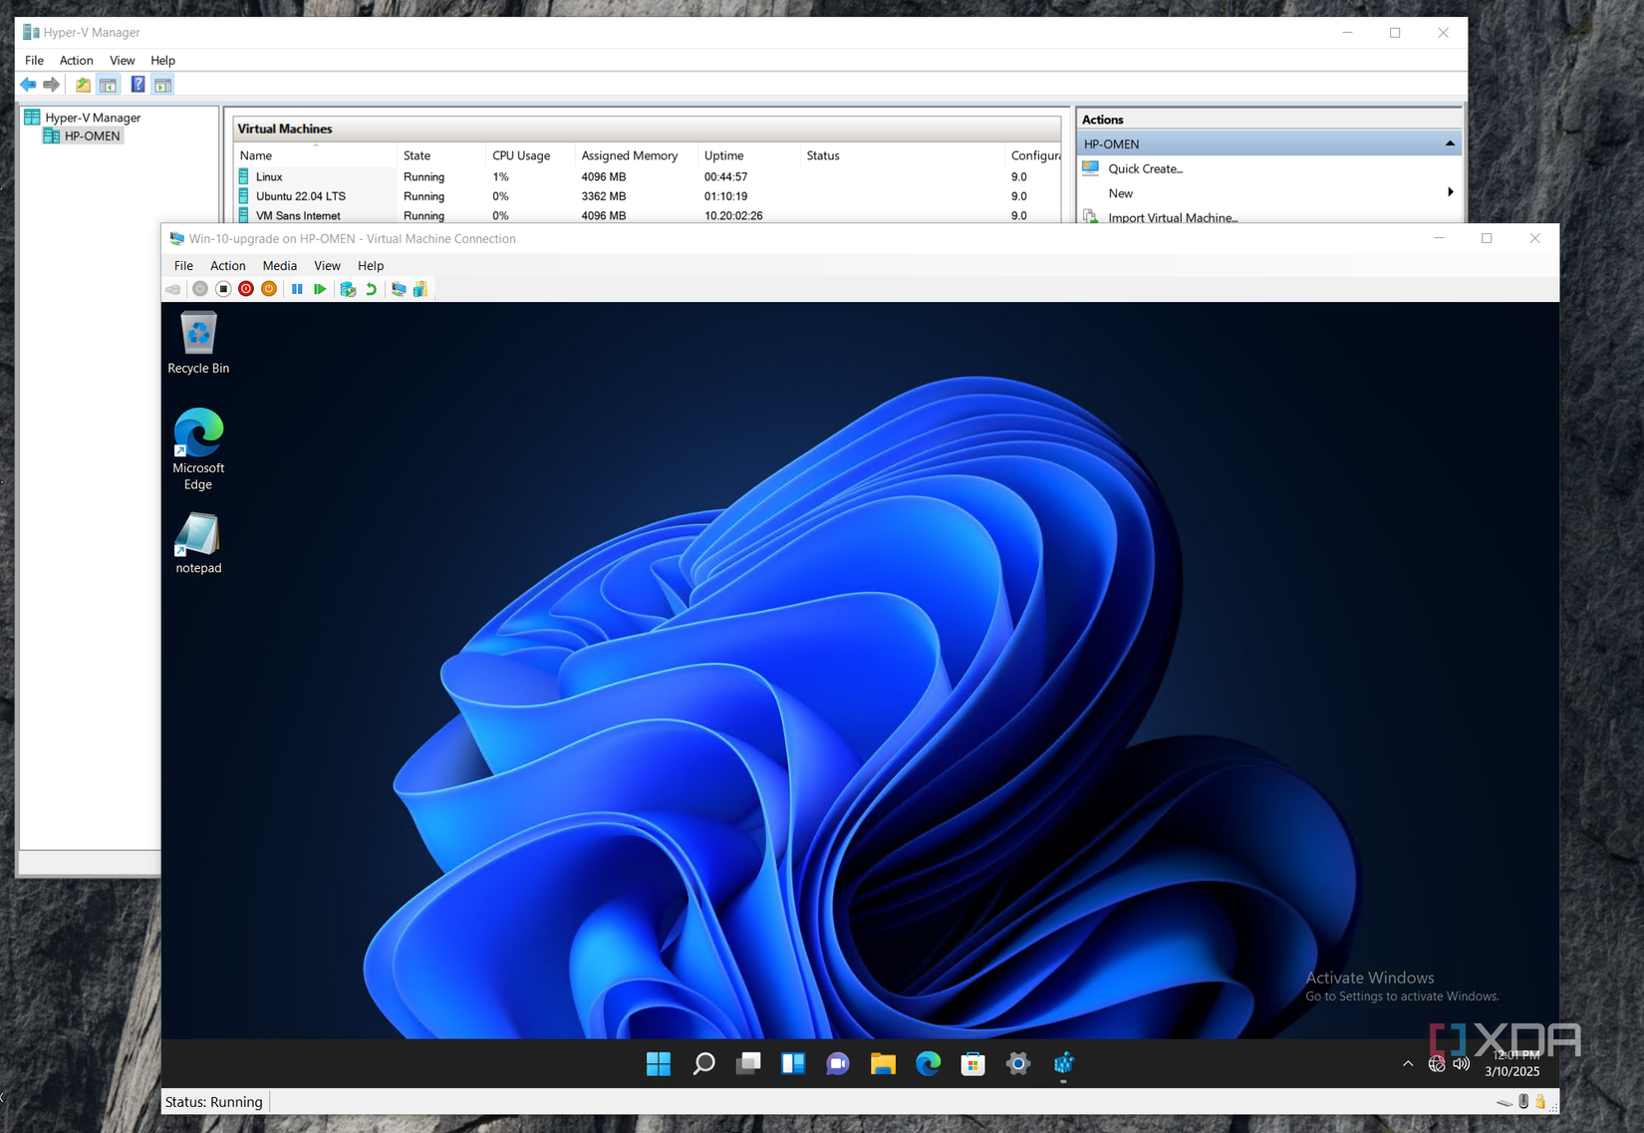Screen dimensions: 1644x1133
Task: Revert the VM using the green undo icon
Action: [x=370, y=289]
